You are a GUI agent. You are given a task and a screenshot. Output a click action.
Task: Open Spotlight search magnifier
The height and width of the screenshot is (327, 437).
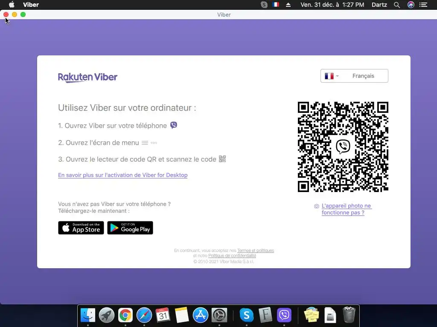397,5
